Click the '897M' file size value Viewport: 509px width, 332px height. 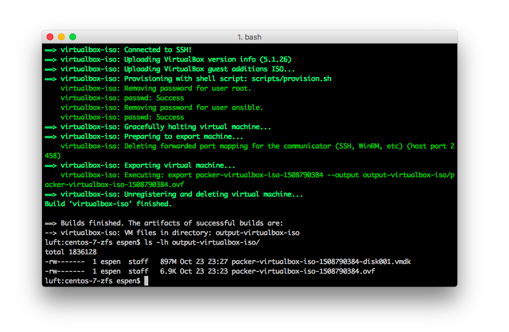(x=168, y=262)
